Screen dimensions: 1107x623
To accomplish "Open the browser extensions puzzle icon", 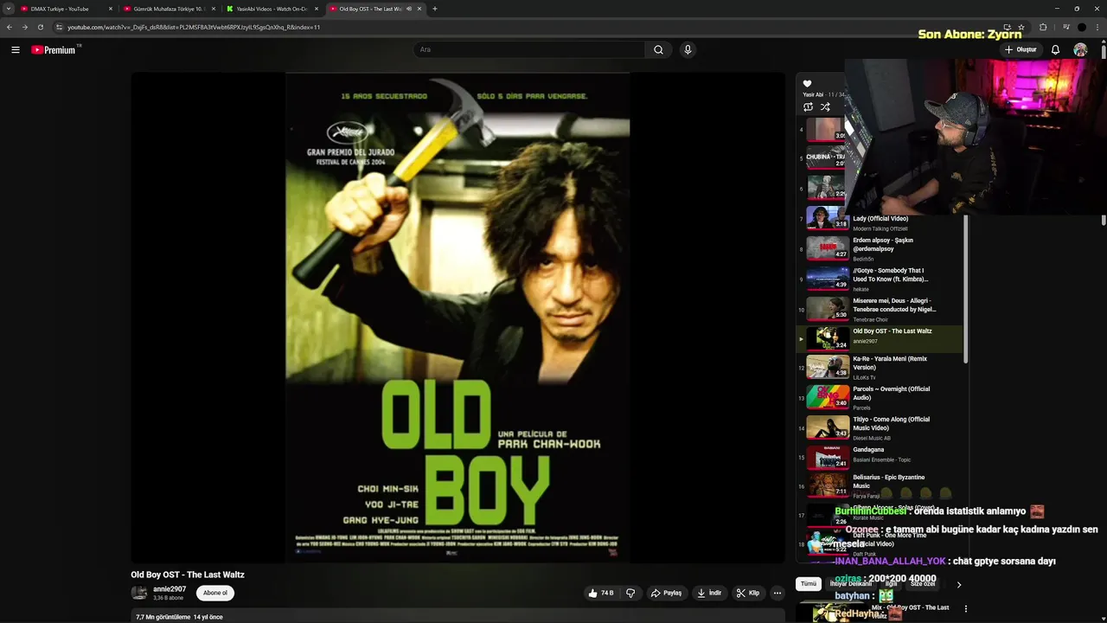I will [1043, 27].
